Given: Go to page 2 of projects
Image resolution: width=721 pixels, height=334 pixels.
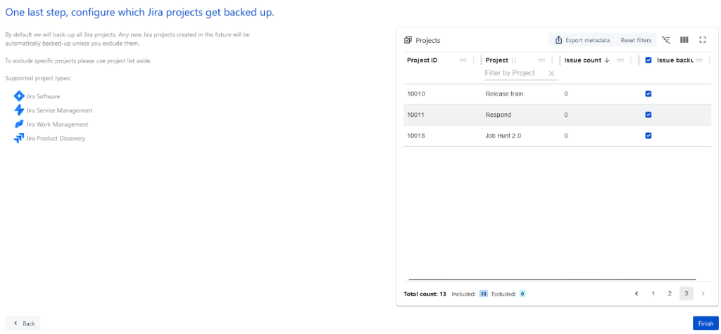Looking at the screenshot, I should [670, 293].
